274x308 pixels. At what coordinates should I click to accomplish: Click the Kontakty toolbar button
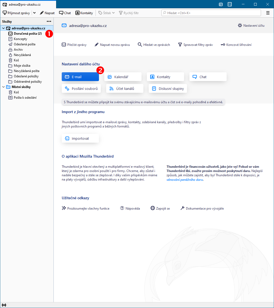click(x=84, y=13)
